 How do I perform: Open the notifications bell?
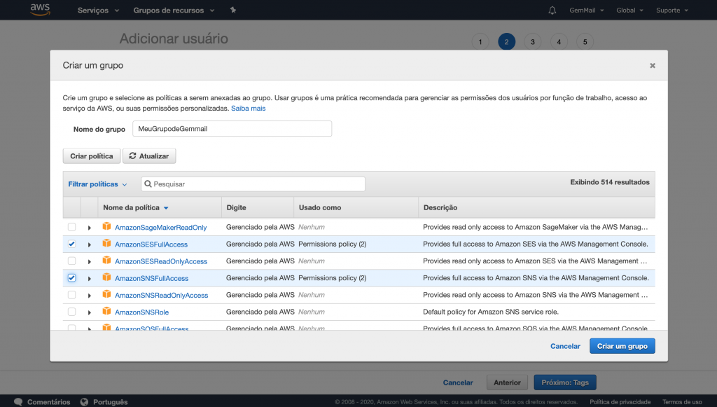point(552,10)
